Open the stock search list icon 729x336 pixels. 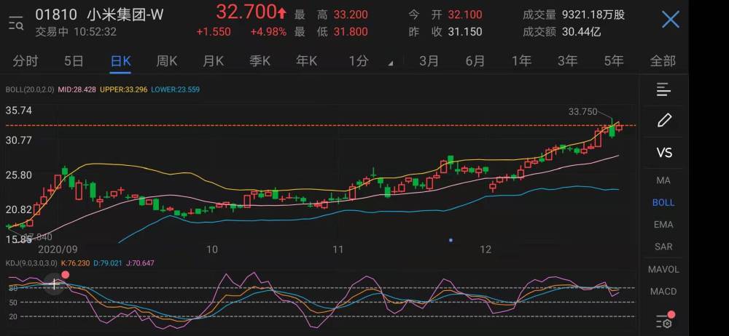pyautogui.click(x=16, y=23)
